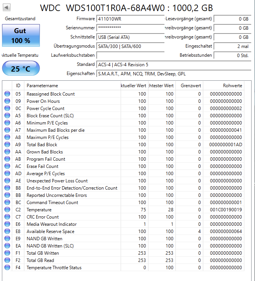Click the current value 75 in Temperature row
The height and width of the screenshot is (281, 255).
pos(143,210)
